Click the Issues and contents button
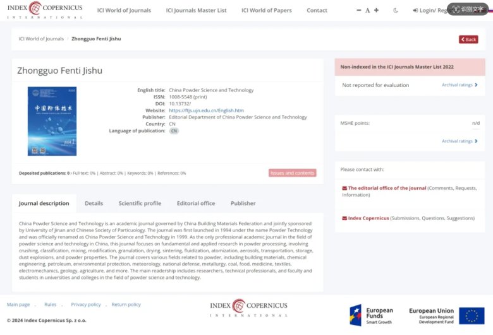This screenshot has height=335, width=493. click(292, 173)
